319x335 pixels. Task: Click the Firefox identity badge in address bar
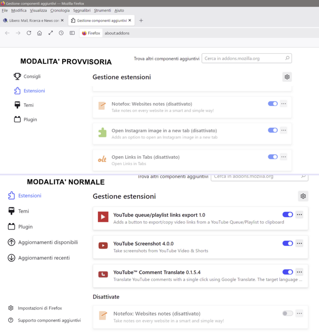click(91, 33)
